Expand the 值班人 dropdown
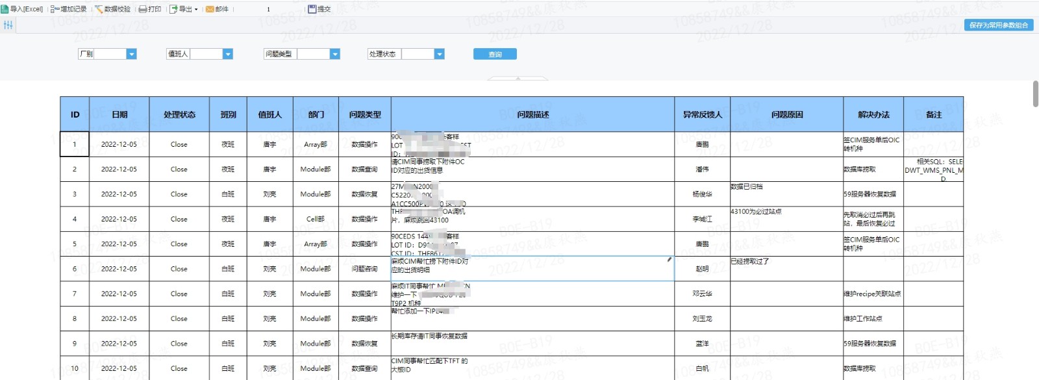The image size is (1039, 380). (227, 54)
